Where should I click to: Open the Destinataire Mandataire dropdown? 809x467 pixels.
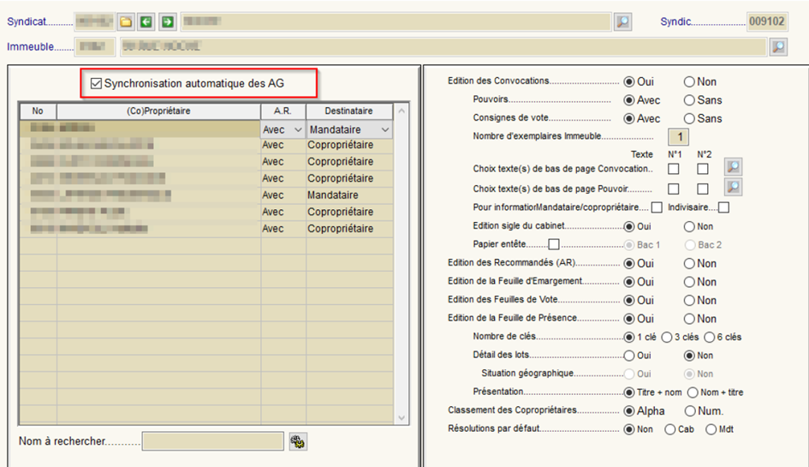coord(385,129)
